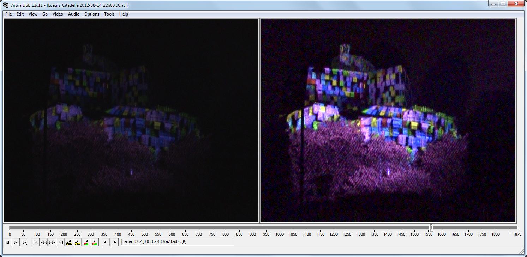Seek to the previous scene change

pyautogui.click(x=86, y=243)
